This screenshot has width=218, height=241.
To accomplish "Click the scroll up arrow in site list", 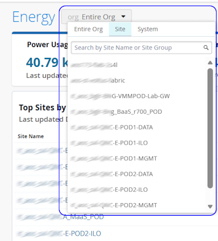I will pos(210,63).
